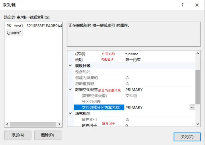Click the 0 value for 填充因子
This screenshot has height=145, width=205.
(127, 125)
